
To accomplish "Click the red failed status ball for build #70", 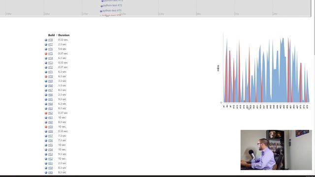I will tap(46, 77).
